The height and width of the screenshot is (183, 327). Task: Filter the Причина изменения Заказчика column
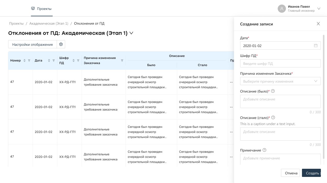122,60
